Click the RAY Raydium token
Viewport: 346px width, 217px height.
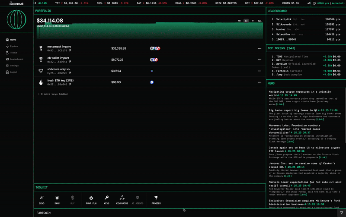(x=306, y=60)
